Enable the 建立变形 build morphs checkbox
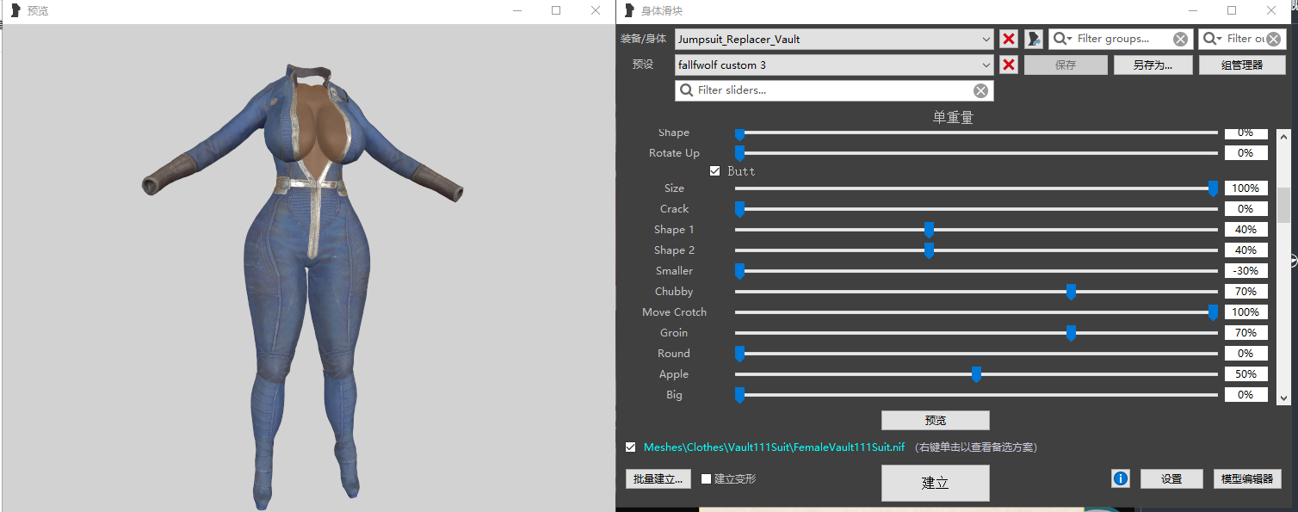The width and height of the screenshot is (1298, 512). 706,478
